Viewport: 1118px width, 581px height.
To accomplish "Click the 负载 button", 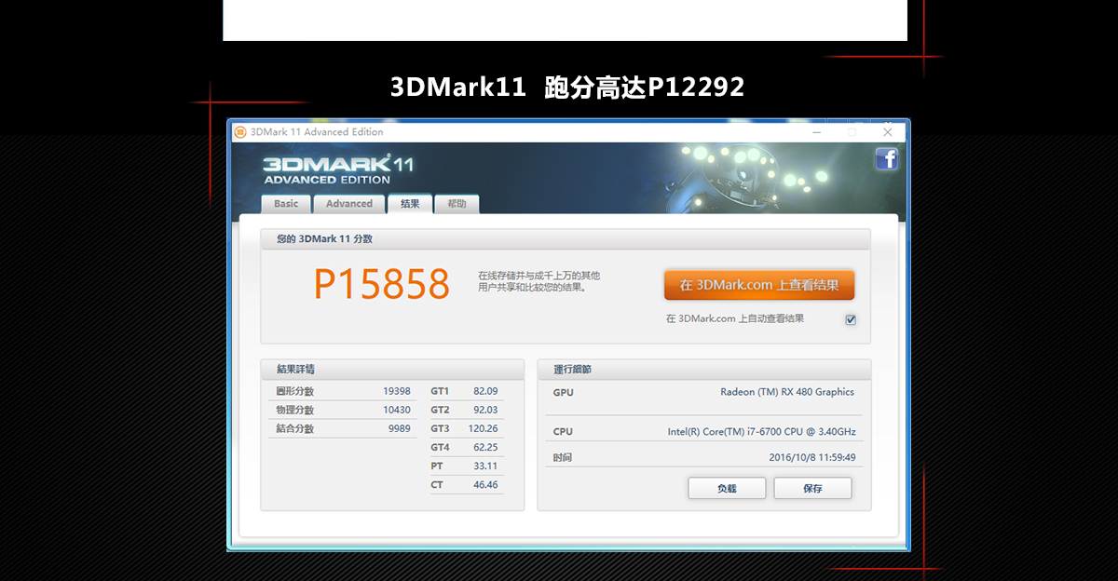I will coord(727,488).
